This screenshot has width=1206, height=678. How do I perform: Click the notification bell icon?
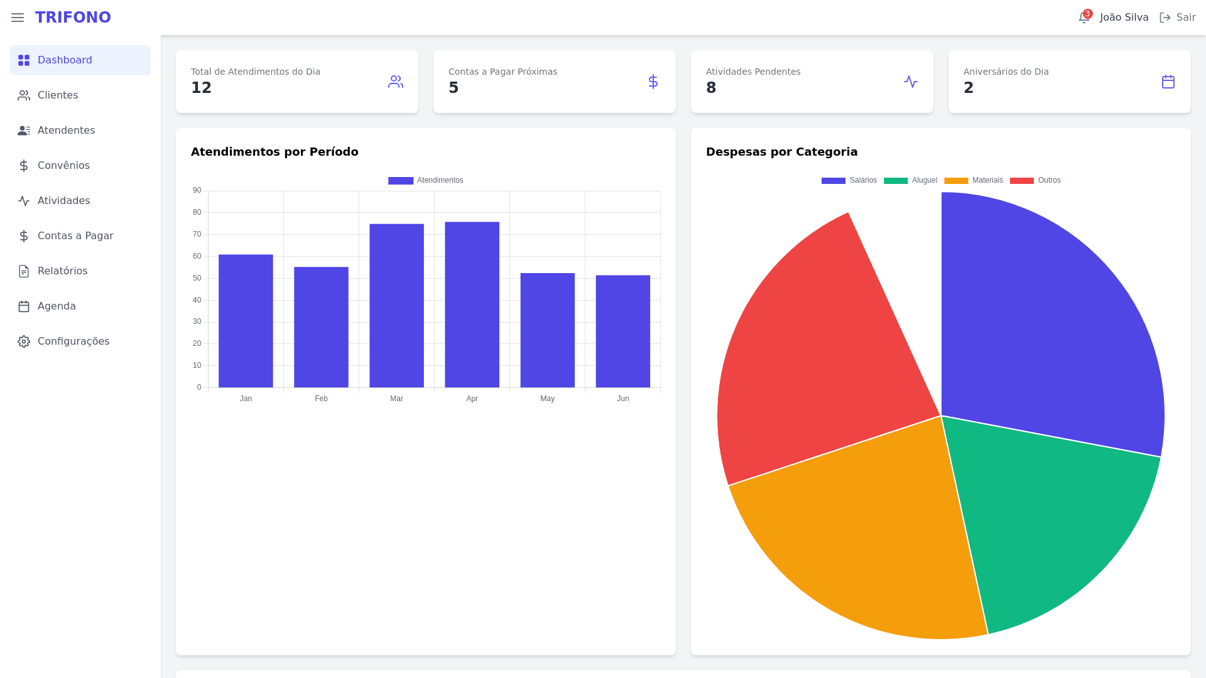pyautogui.click(x=1084, y=18)
